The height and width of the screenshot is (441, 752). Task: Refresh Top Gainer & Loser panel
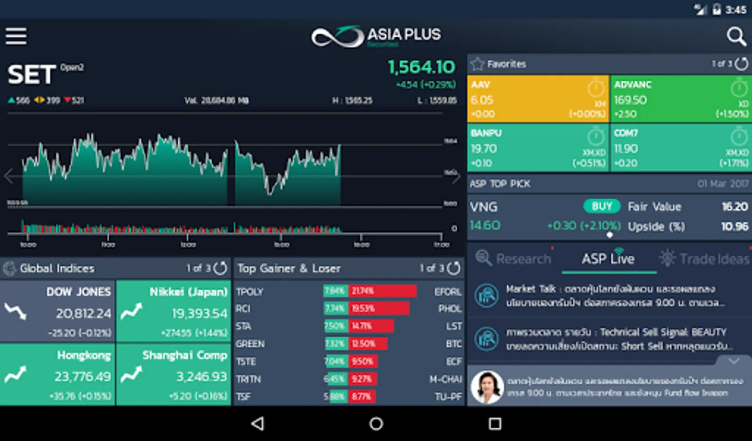click(x=454, y=268)
